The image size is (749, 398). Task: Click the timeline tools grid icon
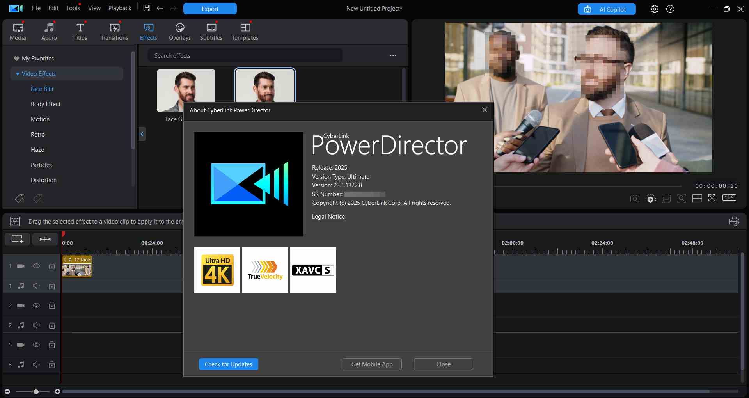(x=15, y=221)
